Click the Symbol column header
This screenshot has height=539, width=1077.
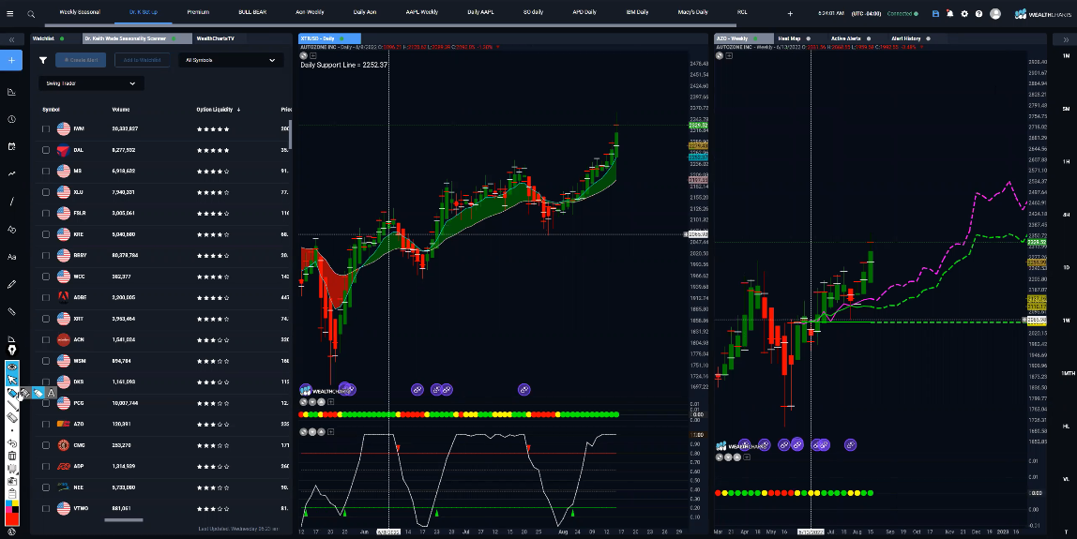click(52, 110)
